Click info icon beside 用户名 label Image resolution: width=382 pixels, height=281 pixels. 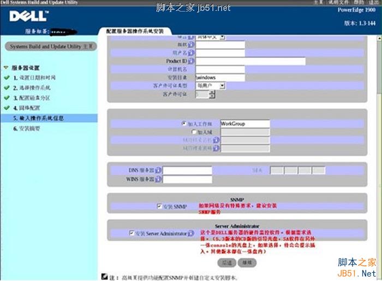(191, 52)
